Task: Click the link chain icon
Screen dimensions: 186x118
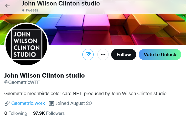Action: [x=7, y=103]
